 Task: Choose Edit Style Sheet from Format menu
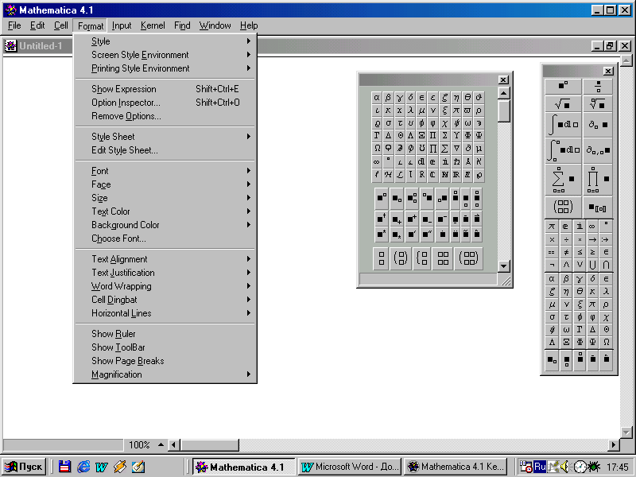165,150
